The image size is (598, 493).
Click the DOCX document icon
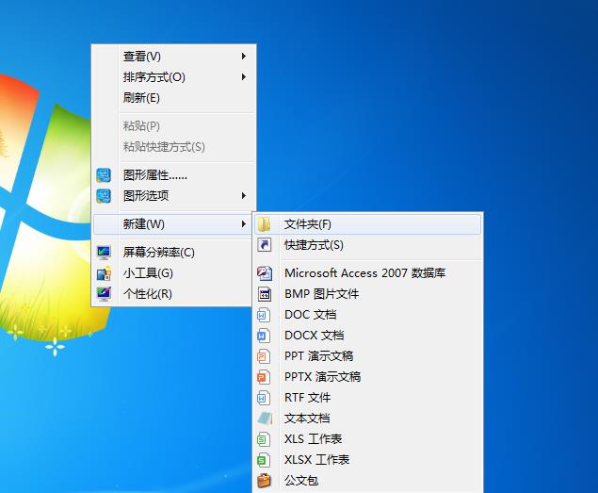pos(264,336)
